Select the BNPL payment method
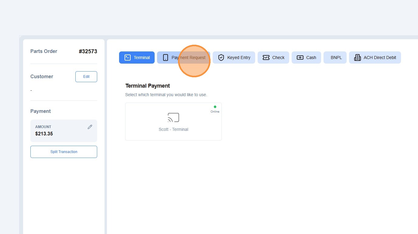 335,58
